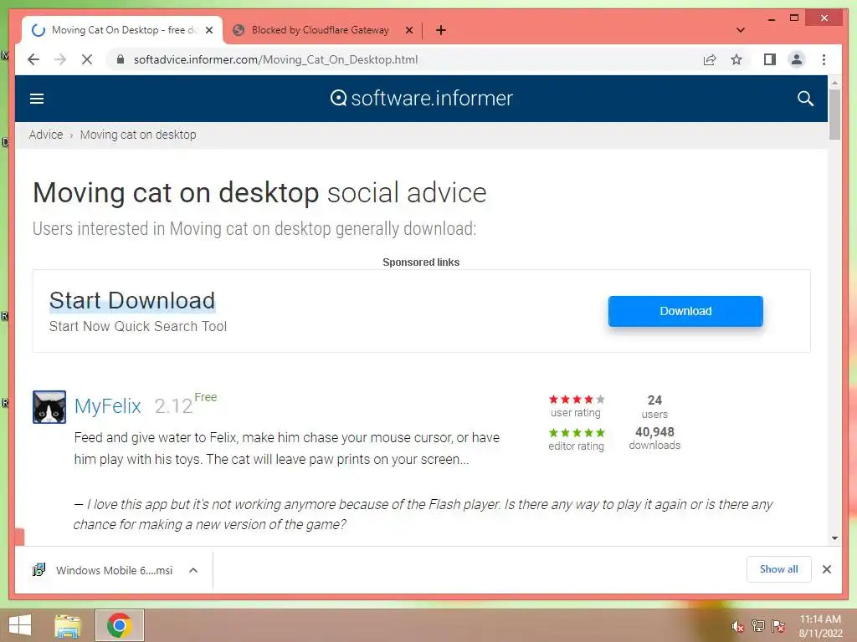The height and width of the screenshot is (642, 857).
Task: Open the MyFelix cat thumbnail
Action: click(x=49, y=407)
